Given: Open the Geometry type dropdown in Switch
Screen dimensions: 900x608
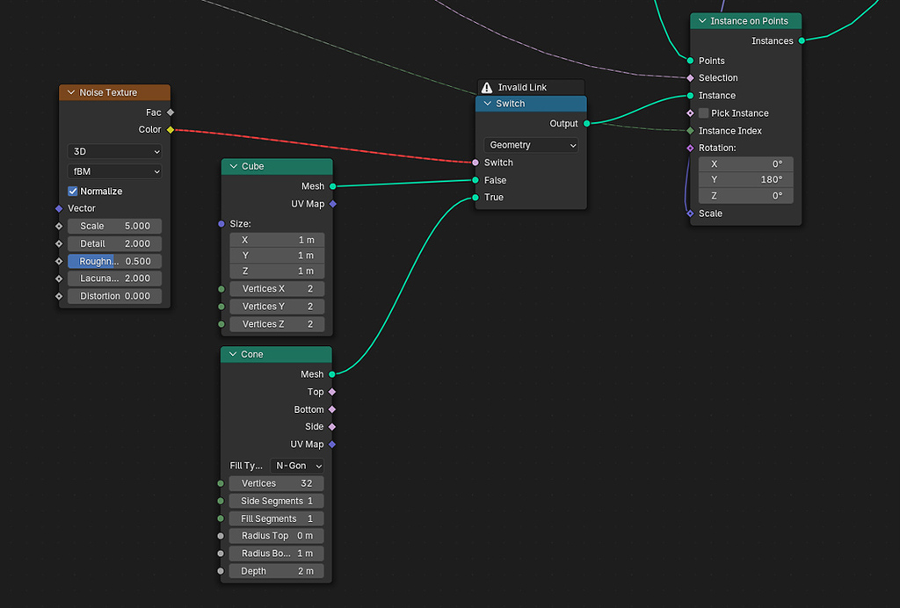Looking at the screenshot, I should [531, 145].
